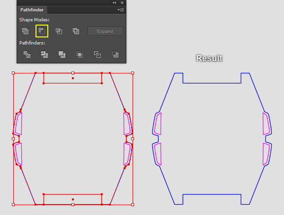Collapse the Pathfinder panel with double arrows
Screen dimensions: 284x215
point(114,2)
